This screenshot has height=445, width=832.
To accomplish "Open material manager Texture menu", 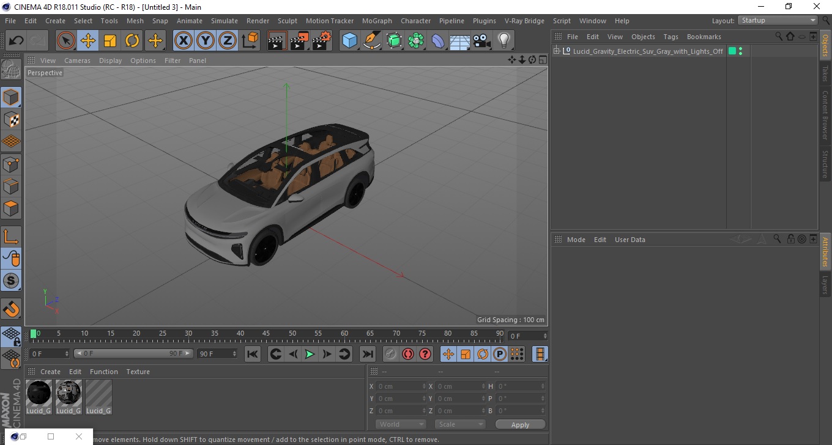I will click(x=138, y=372).
